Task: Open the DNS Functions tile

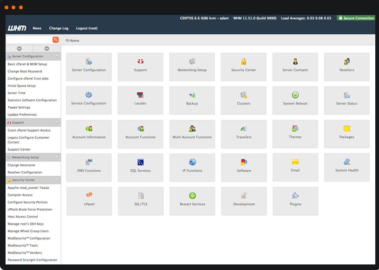Action: [x=89, y=167]
